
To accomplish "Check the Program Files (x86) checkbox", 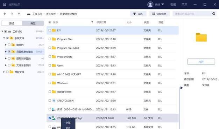I will point(50,48).
